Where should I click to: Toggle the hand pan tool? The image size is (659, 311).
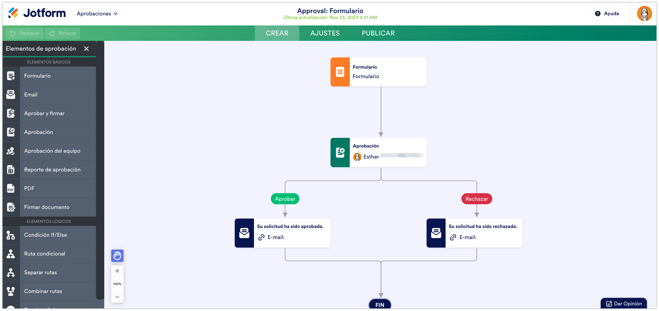click(x=117, y=256)
